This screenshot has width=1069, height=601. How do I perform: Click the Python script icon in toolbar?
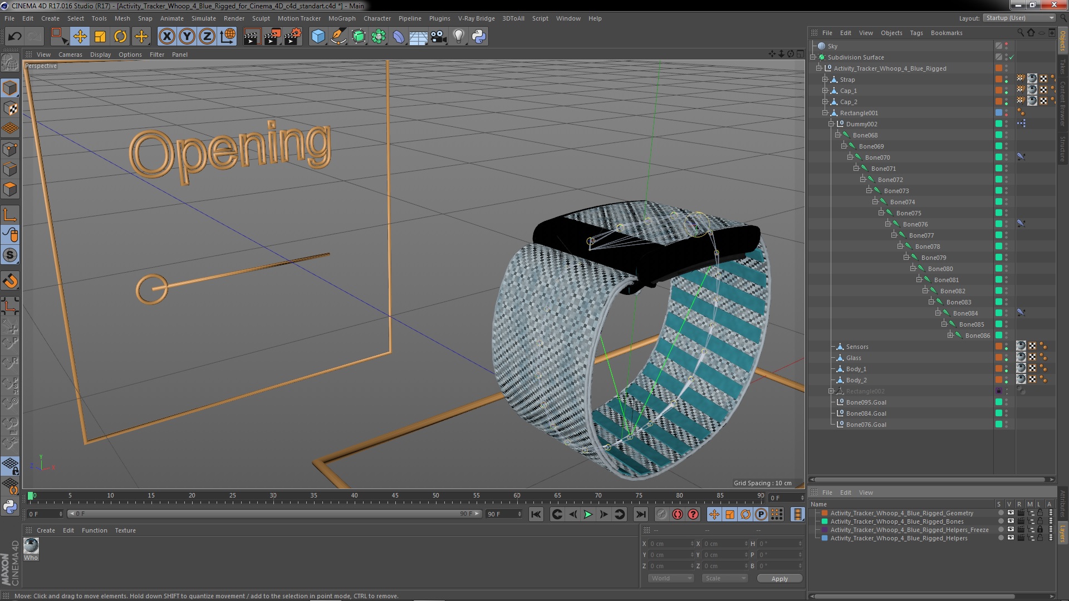(x=479, y=37)
